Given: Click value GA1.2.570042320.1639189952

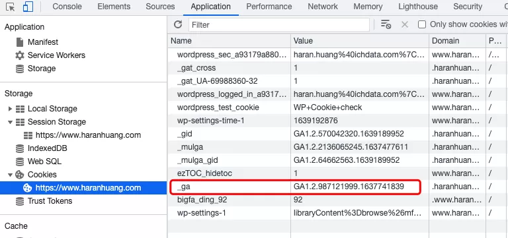Looking at the screenshot, I should [x=349, y=134].
